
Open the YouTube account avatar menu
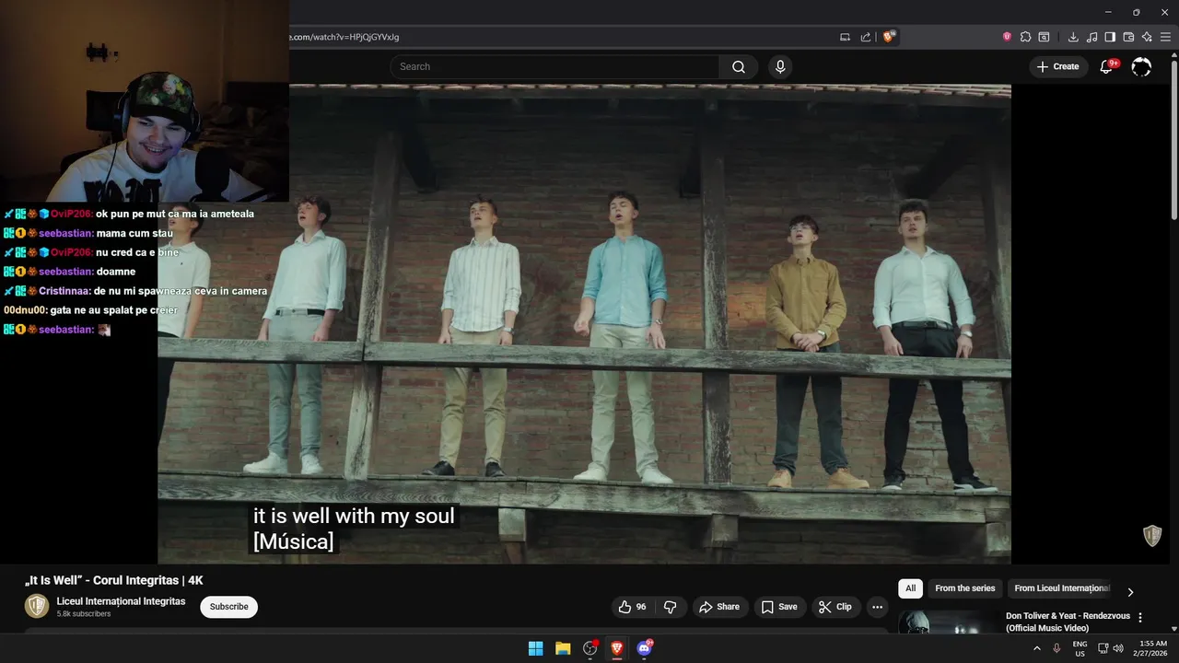(1141, 66)
